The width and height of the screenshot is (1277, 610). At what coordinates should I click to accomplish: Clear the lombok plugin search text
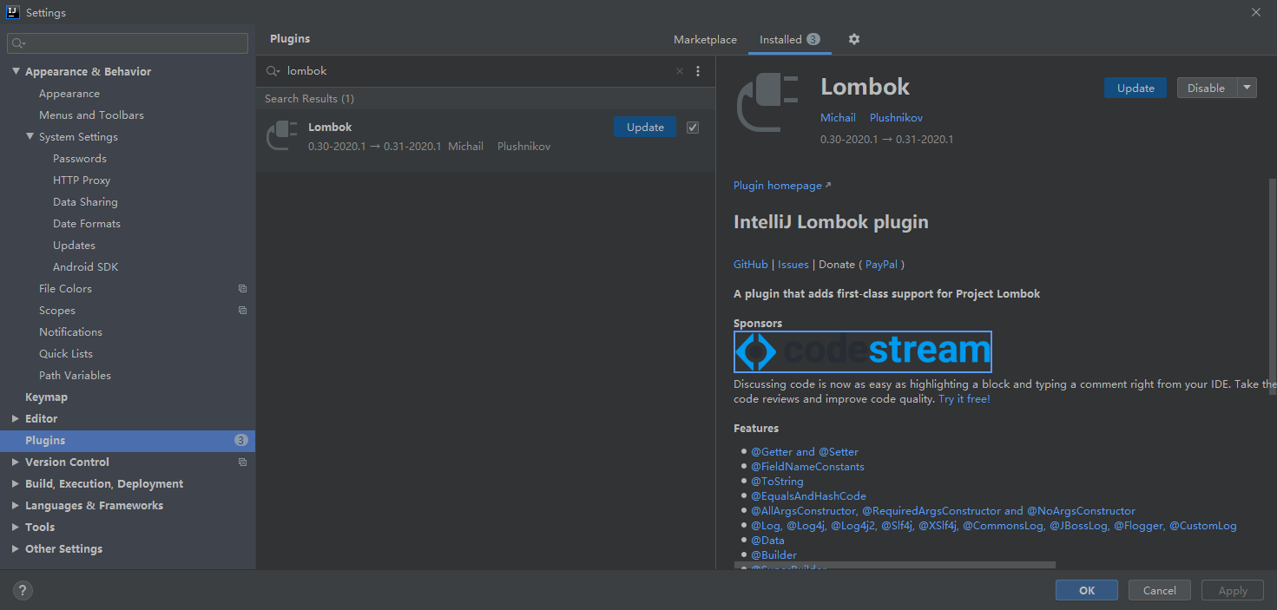680,71
